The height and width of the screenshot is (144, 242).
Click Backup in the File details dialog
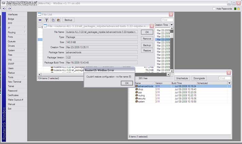(x=147, y=45)
